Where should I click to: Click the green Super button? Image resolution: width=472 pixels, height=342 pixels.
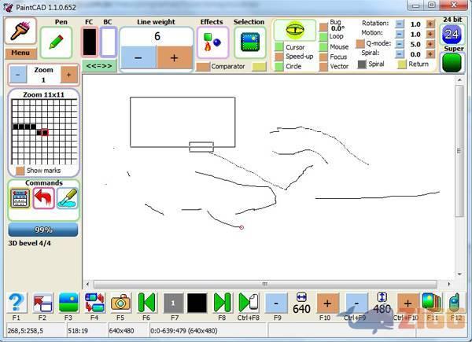[452, 63]
